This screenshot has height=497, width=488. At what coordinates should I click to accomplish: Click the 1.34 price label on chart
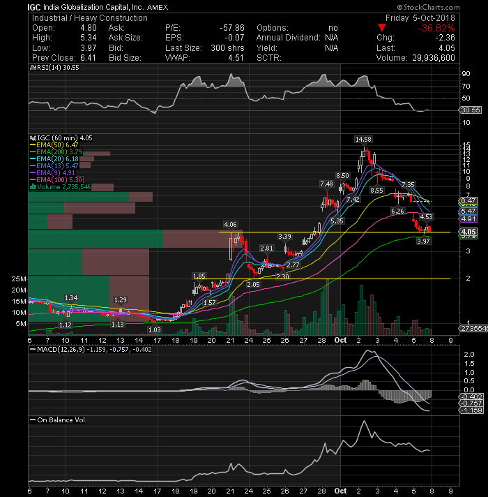click(x=71, y=298)
